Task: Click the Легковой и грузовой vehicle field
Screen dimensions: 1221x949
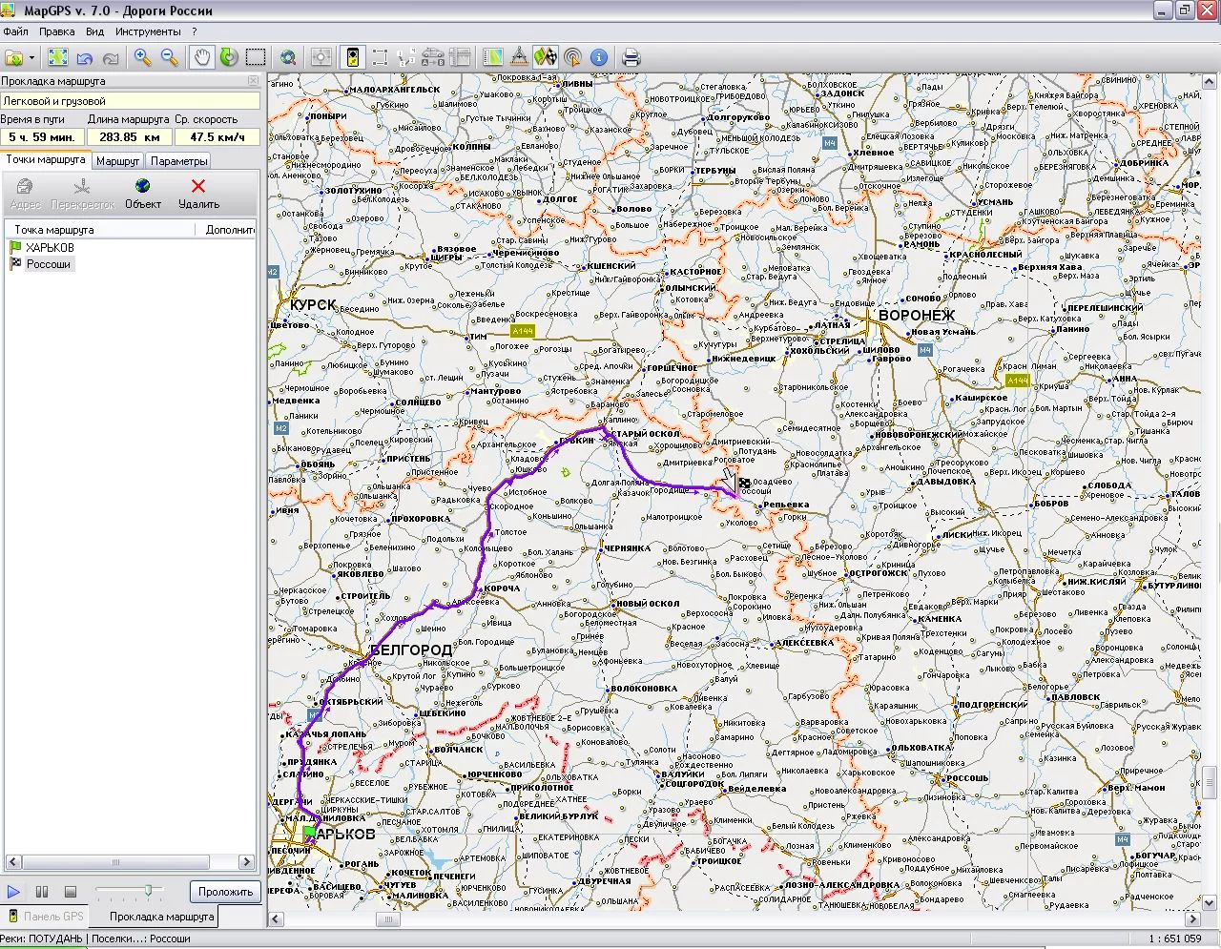Action: [131, 101]
